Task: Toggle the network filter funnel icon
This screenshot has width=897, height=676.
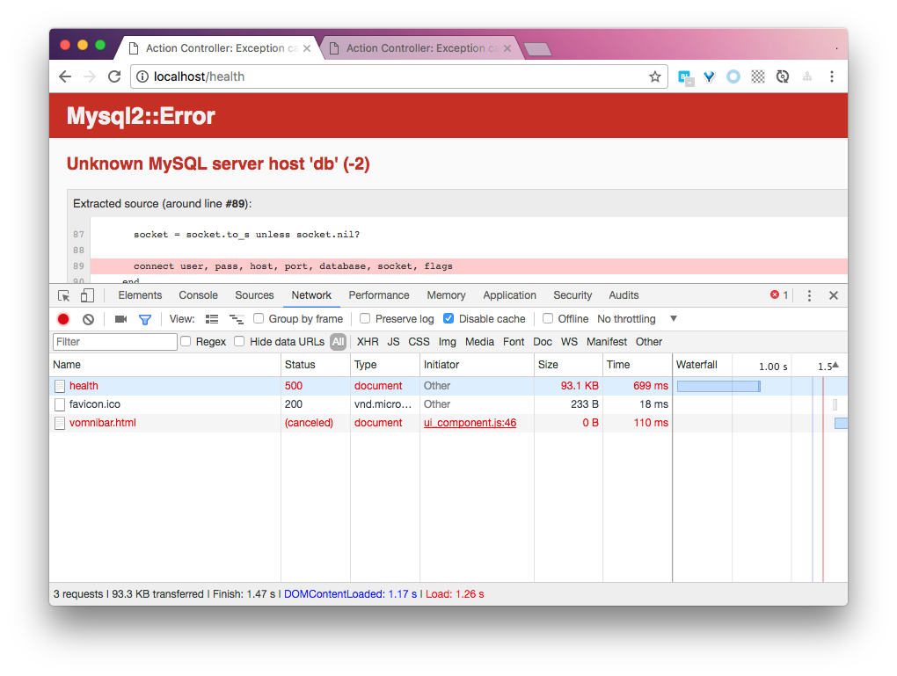Action: pyautogui.click(x=145, y=320)
